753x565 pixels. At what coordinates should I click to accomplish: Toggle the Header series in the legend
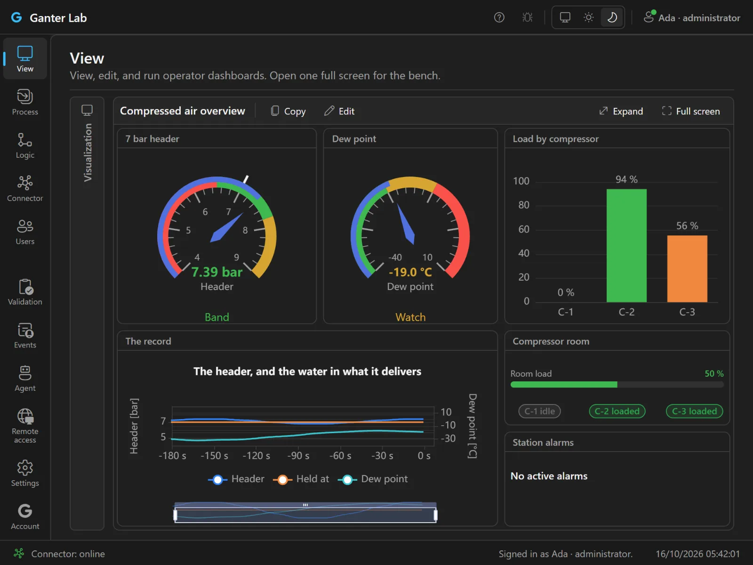pos(236,479)
